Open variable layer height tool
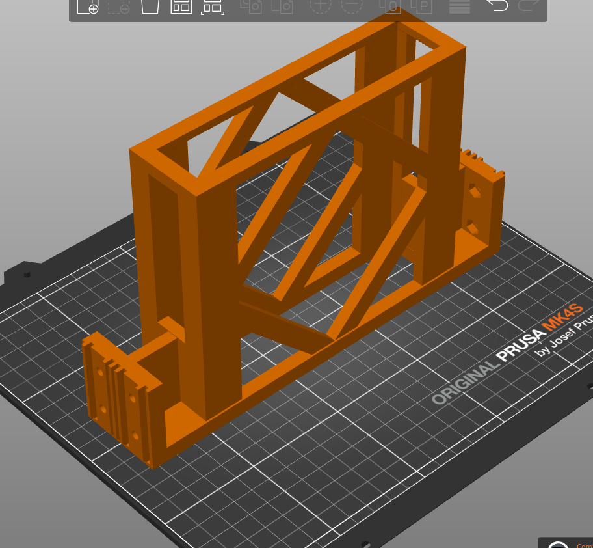This screenshot has width=593, height=548. point(460,6)
